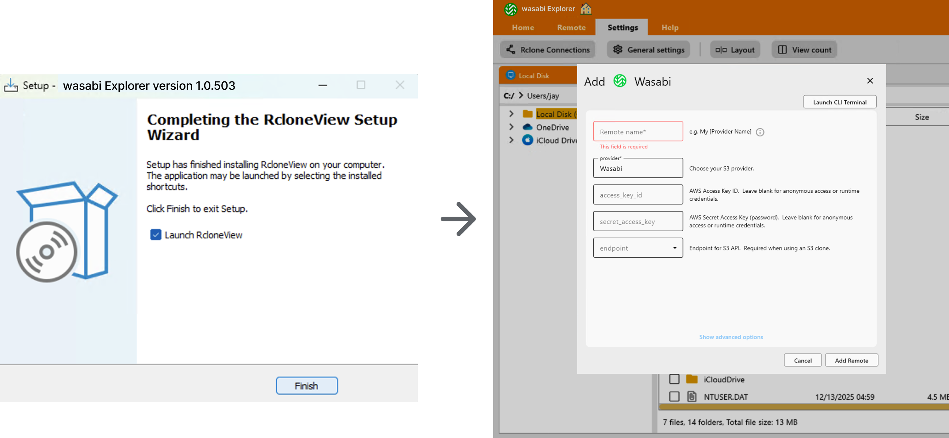The image size is (949, 438).
Task: Open the endpoint dropdown
Action: point(675,248)
